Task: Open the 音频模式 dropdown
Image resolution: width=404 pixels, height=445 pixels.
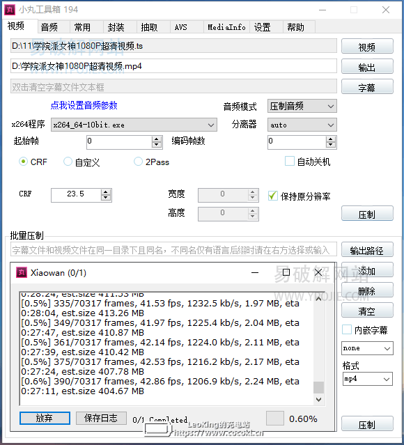Action: tap(302, 106)
